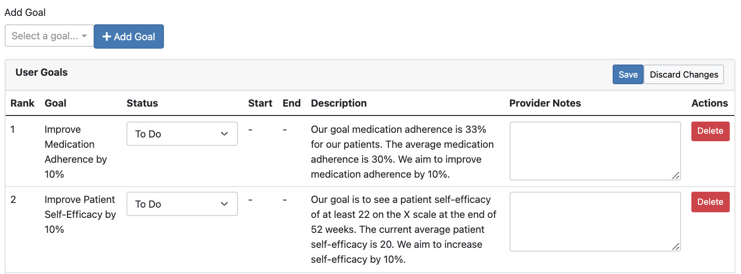Delete the Improve Patient Self-Efficacy goal
Screen dimensions: 741x274
[x=710, y=202]
